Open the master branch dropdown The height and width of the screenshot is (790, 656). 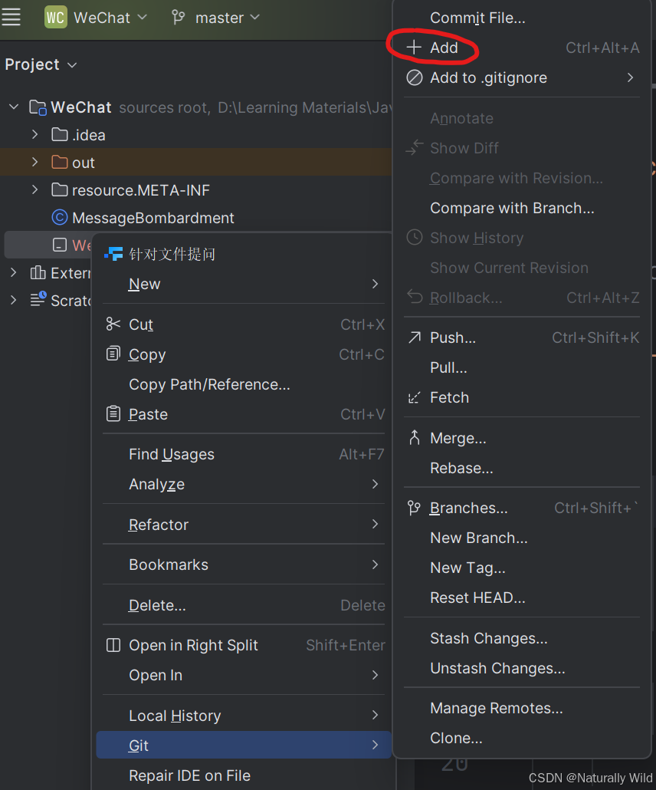227,18
